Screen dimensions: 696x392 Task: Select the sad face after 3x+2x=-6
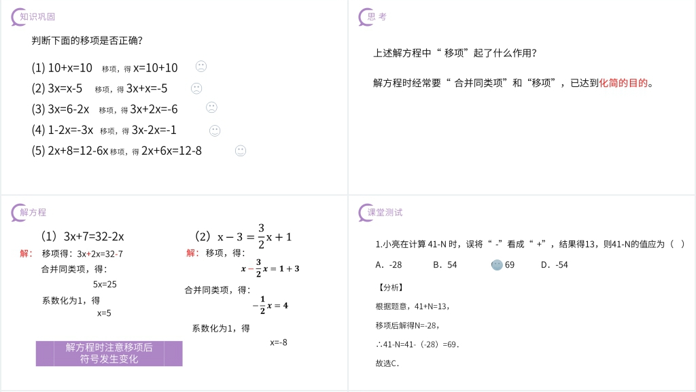point(211,107)
